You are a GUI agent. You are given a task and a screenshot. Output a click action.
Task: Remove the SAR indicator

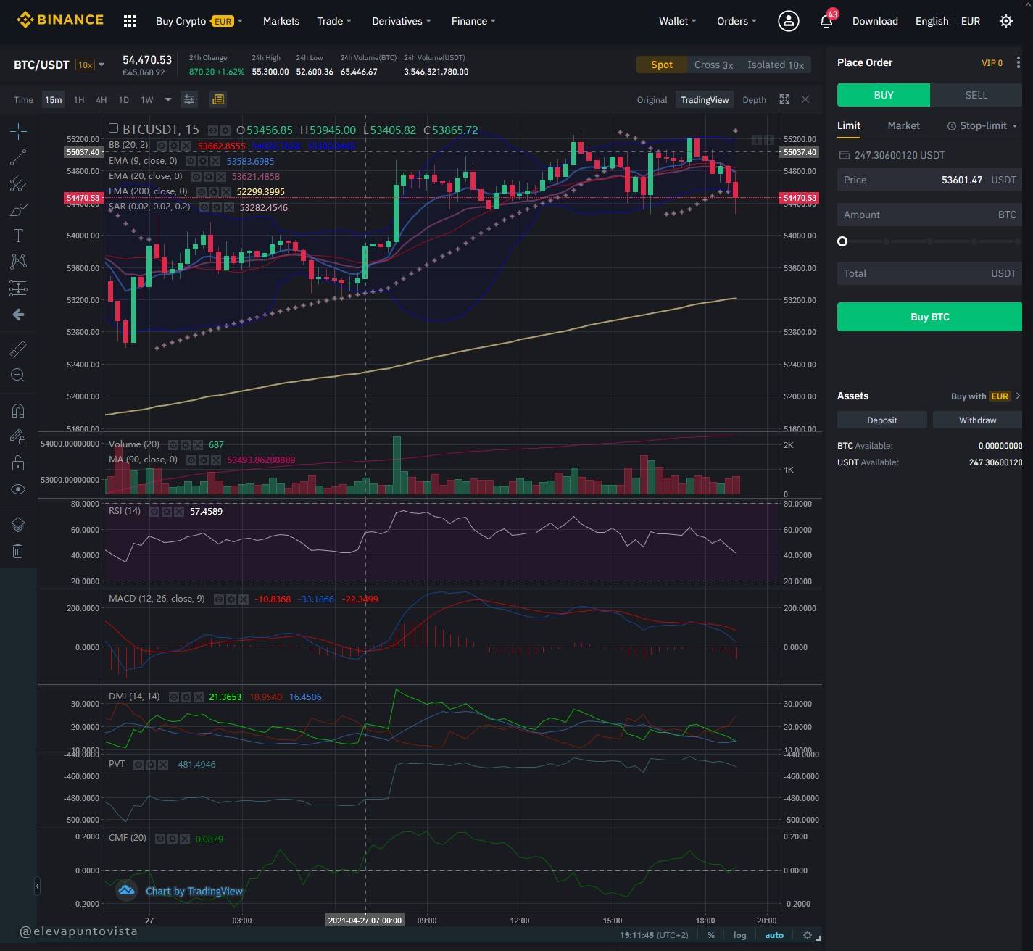click(228, 207)
